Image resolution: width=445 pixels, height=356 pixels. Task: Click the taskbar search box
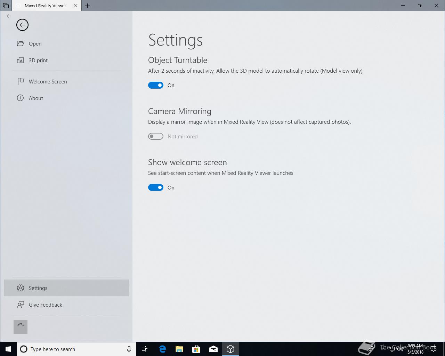click(76, 349)
